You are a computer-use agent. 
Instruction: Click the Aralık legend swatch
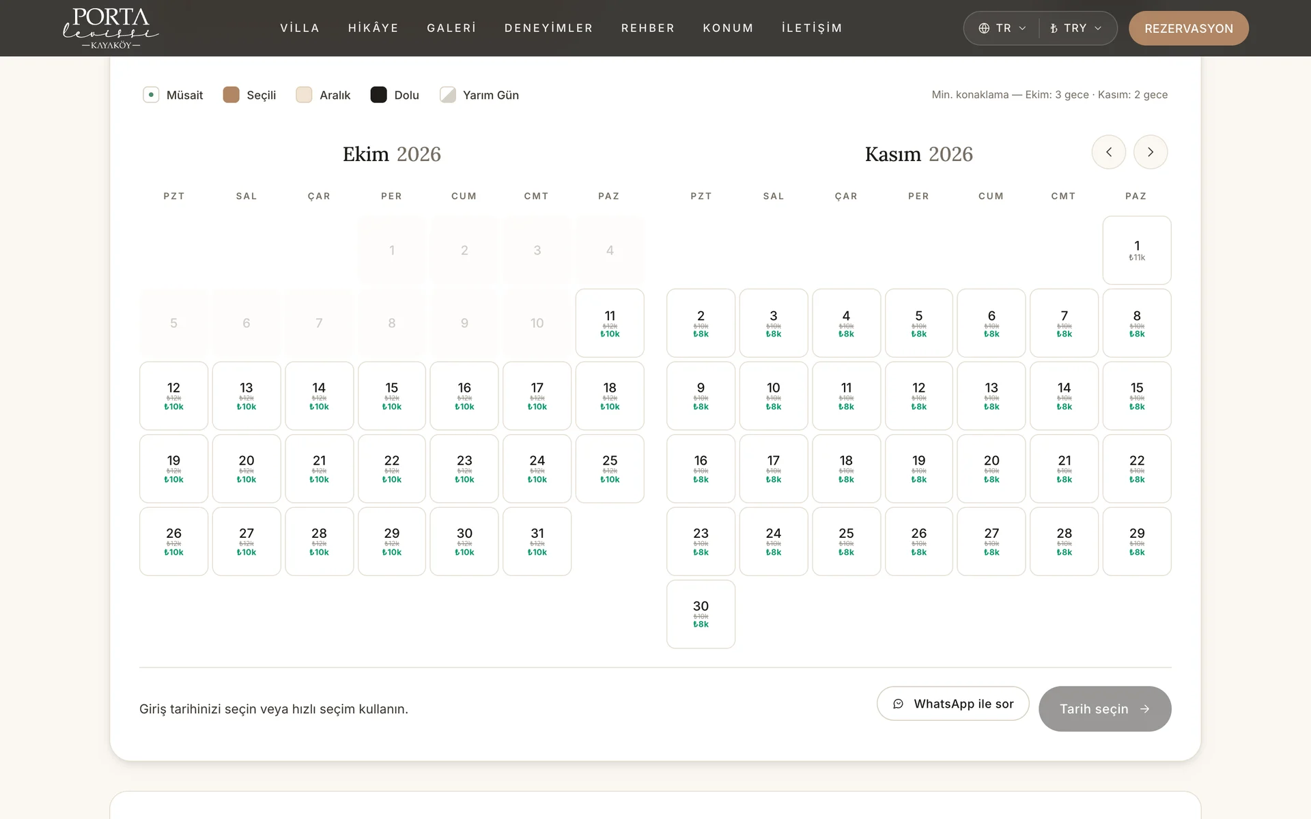(304, 95)
